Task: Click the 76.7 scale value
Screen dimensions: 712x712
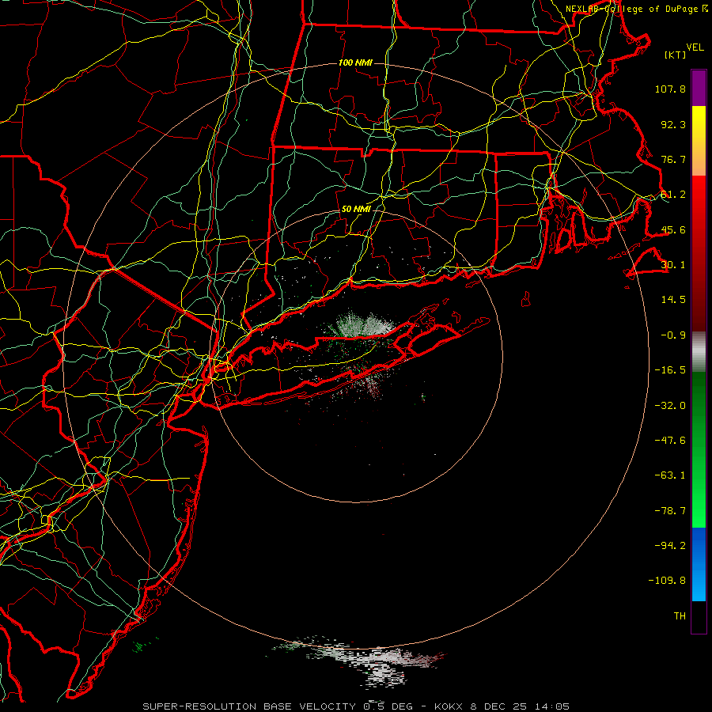Action: tap(673, 159)
